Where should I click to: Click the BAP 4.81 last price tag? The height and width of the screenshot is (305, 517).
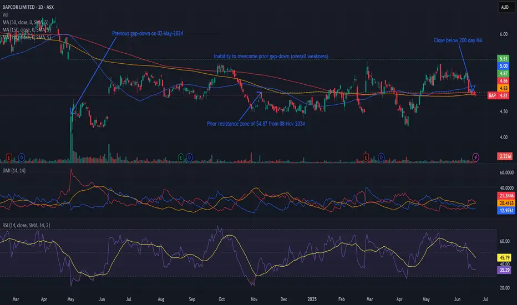499,95
